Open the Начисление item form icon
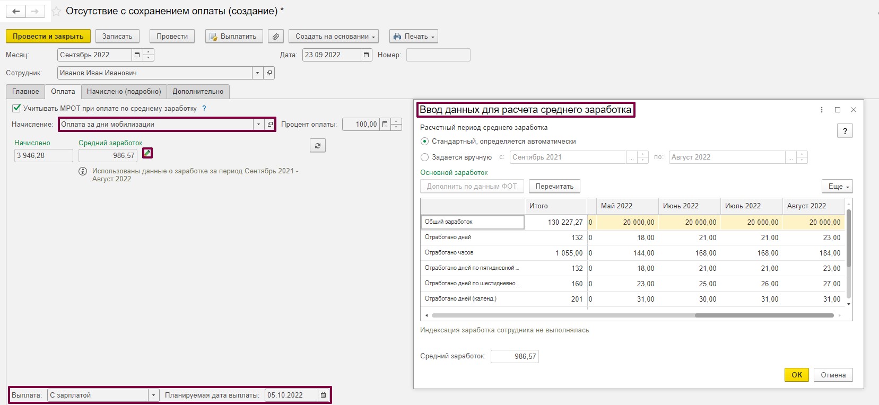This screenshot has height=405, width=879. [270, 124]
